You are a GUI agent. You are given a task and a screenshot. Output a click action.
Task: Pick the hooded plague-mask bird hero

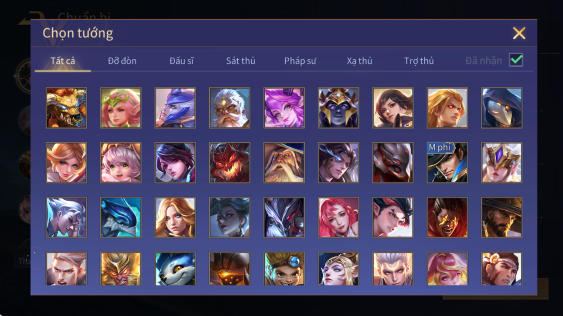[x=502, y=108]
